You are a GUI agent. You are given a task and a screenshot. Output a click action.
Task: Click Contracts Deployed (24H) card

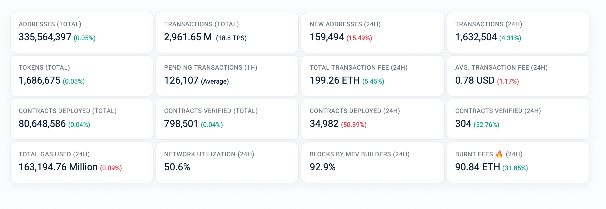(x=372, y=119)
